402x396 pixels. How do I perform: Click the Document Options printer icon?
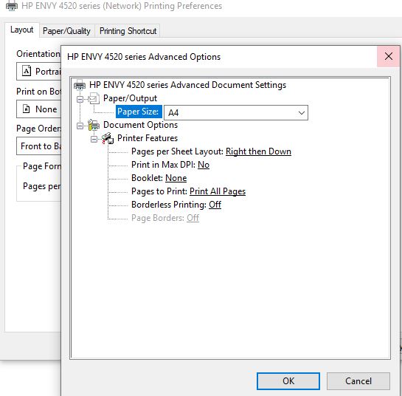coord(94,125)
